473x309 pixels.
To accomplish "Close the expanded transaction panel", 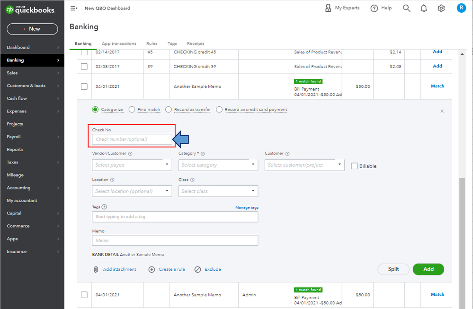I will (442, 111).
